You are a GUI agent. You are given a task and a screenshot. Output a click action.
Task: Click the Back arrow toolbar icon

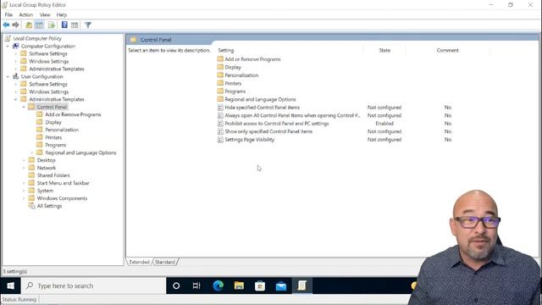pyautogui.click(x=6, y=25)
